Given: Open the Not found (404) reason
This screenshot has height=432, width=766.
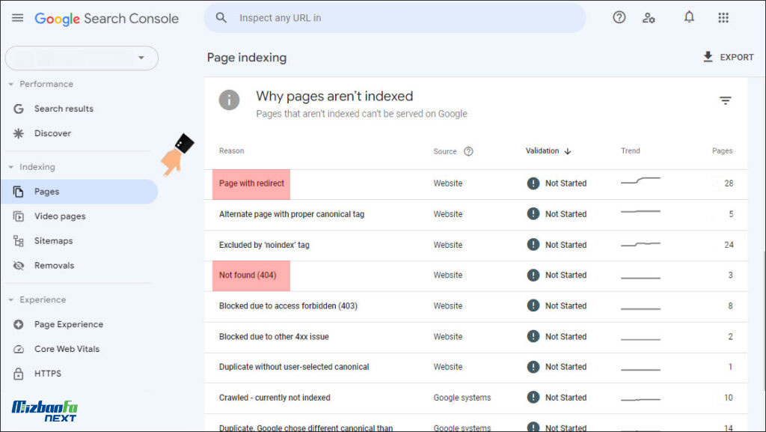Looking at the screenshot, I should (x=248, y=275).
